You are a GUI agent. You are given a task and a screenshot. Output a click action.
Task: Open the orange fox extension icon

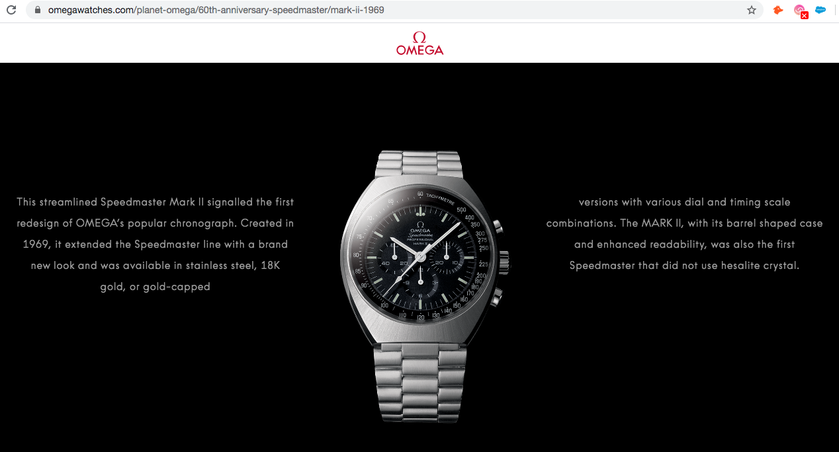[778, 11]
